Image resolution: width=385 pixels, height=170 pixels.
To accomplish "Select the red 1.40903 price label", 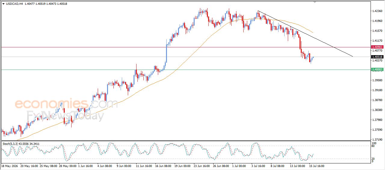I will 377,47.
